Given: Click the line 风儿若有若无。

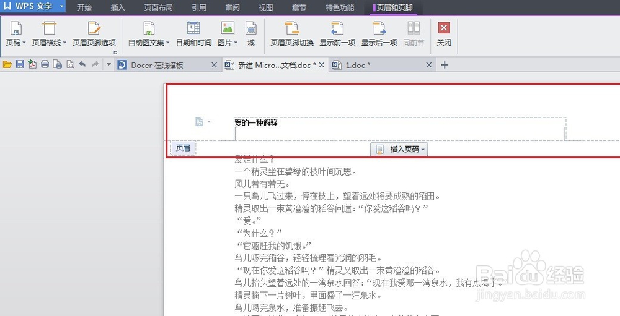Looking at the screenshot, I should click(x=262, y=184).
